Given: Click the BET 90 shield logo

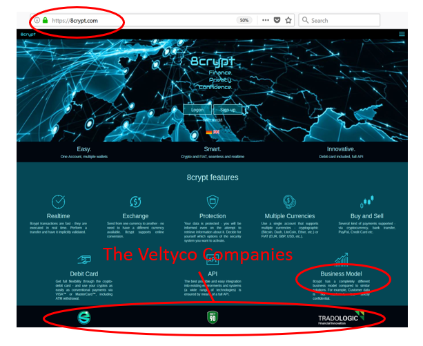Looking at the screenshot, I should [213, 318].
